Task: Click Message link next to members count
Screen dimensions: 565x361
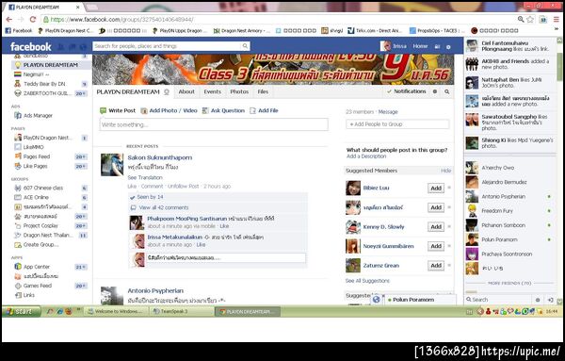Action: [388, 112]
